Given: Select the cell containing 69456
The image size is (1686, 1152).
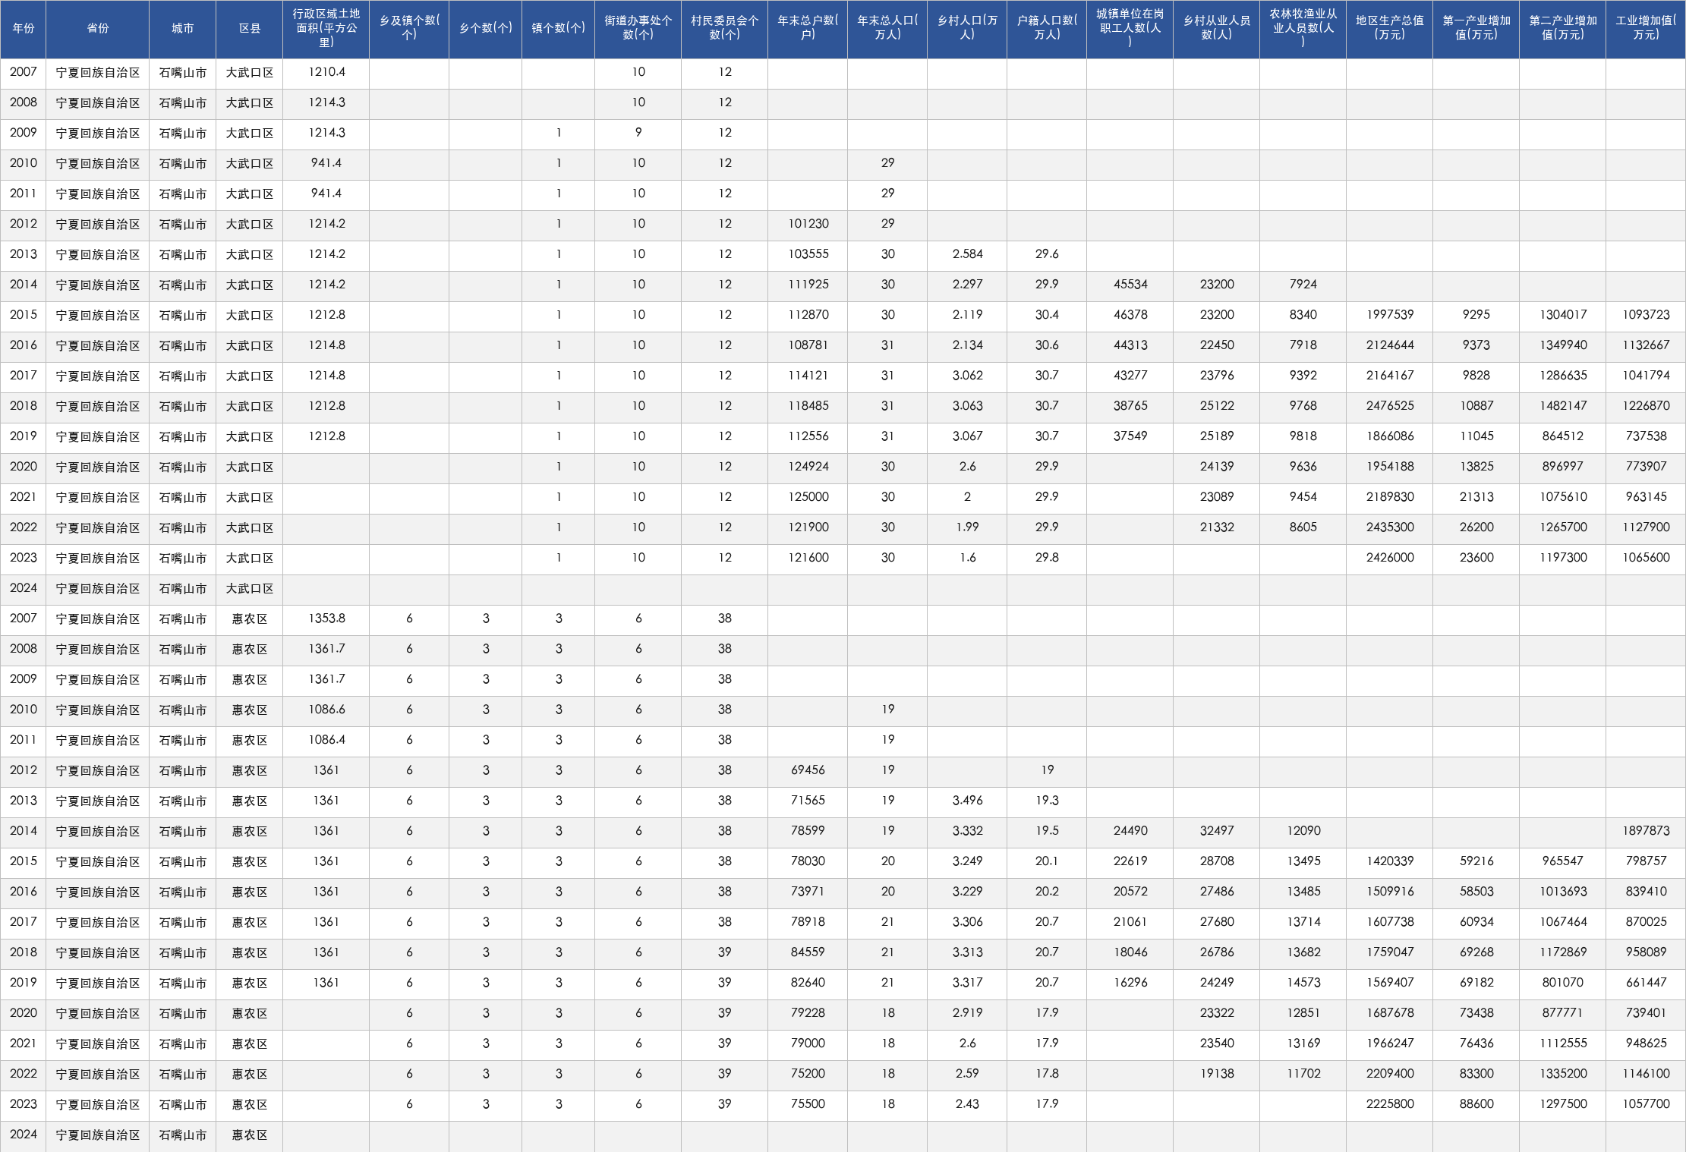Looking at the screenshot, I should tap(808, 770).
